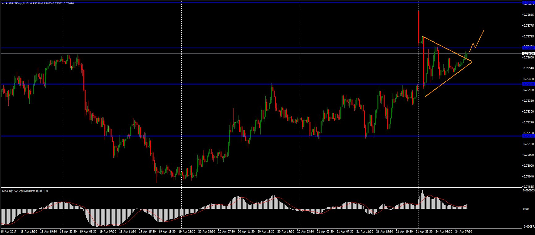Click the blue 0.75650 price level tag

point(528,48)
